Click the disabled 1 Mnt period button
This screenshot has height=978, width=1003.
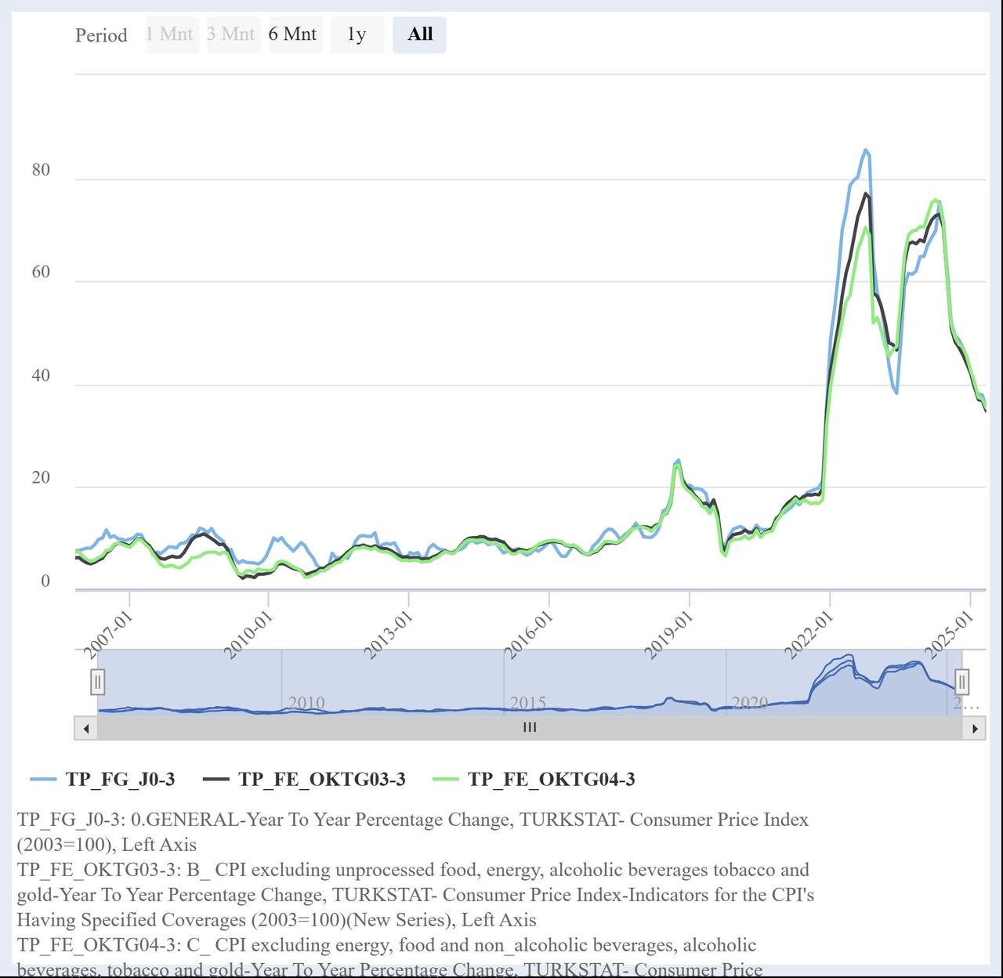[x=170, y=34]
